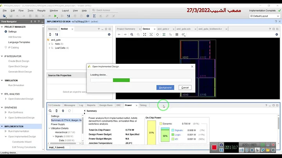The height and width of the screenshot is (158, 282).
Task: Open the recorder folder icon
Action: tap(268, 150)
